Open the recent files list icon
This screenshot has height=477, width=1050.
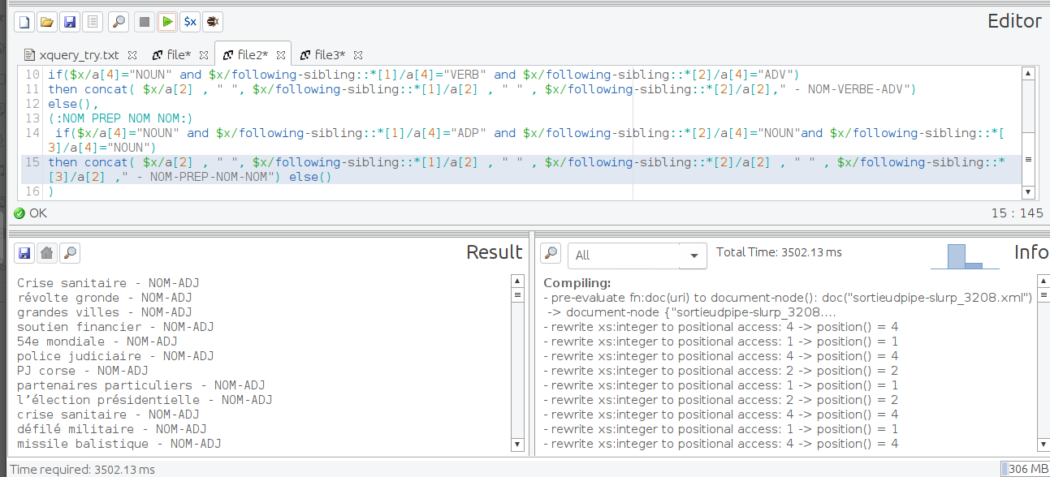(x=93, y=22)
